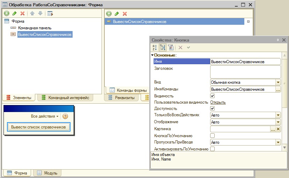Minimize the Обработка form editor window
The height and width of the screenshot is (178, 289).
click(236, 5)
